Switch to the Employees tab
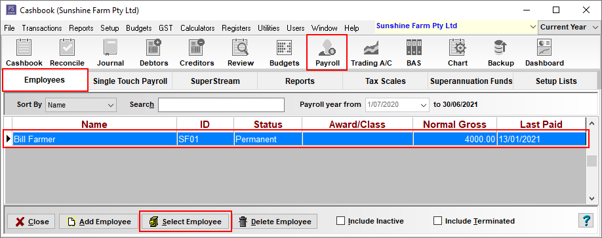This screenshot has width=602, height=238. pos(45,80)
